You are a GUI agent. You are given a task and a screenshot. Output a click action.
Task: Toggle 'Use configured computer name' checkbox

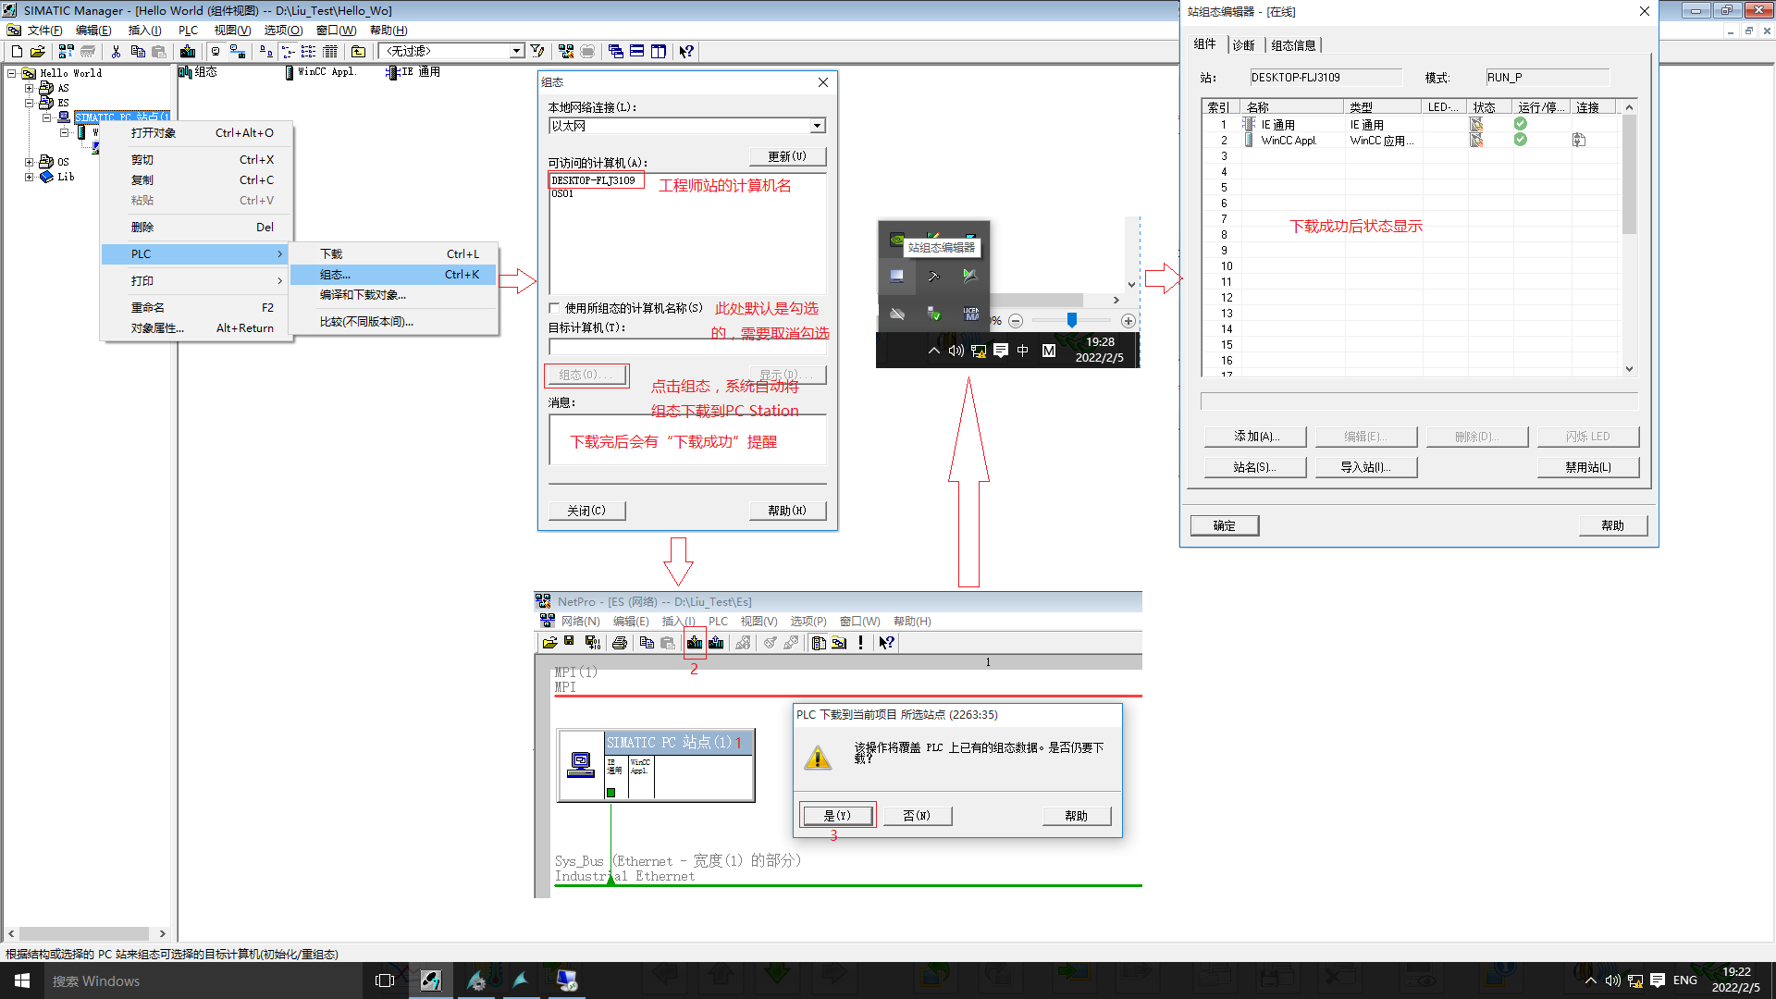pos(554,308)
